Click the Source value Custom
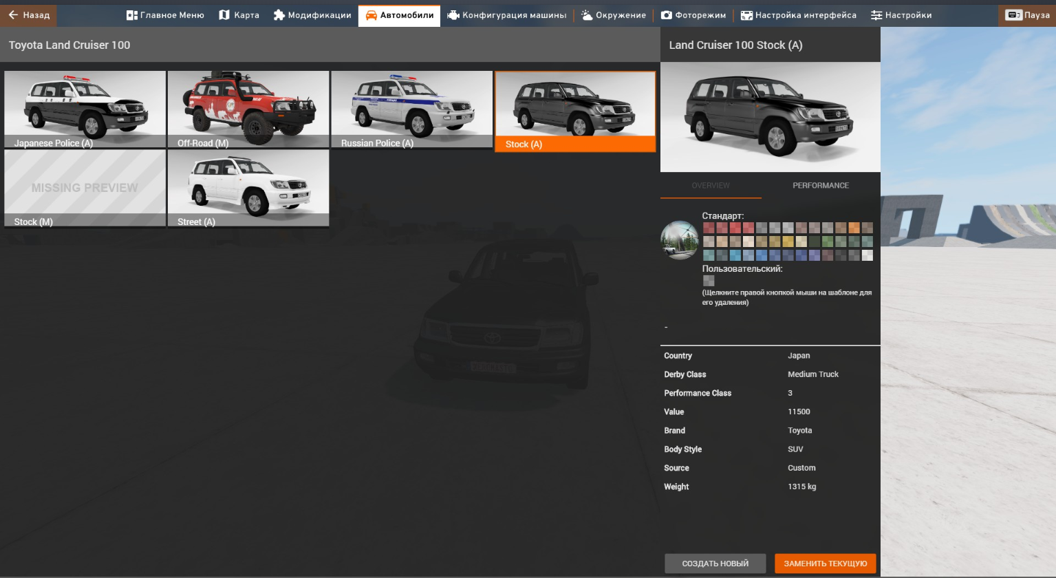Screen dimensions: 1056x578 tap(801, 468)
